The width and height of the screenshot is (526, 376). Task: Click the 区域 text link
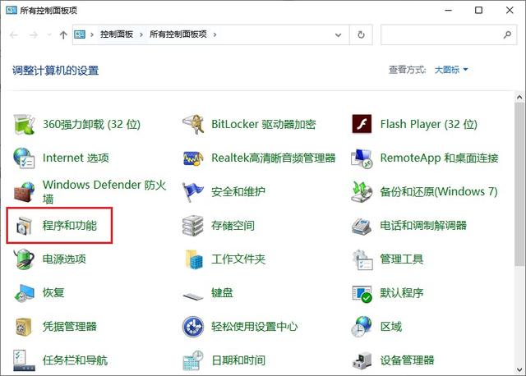point(391,327)
